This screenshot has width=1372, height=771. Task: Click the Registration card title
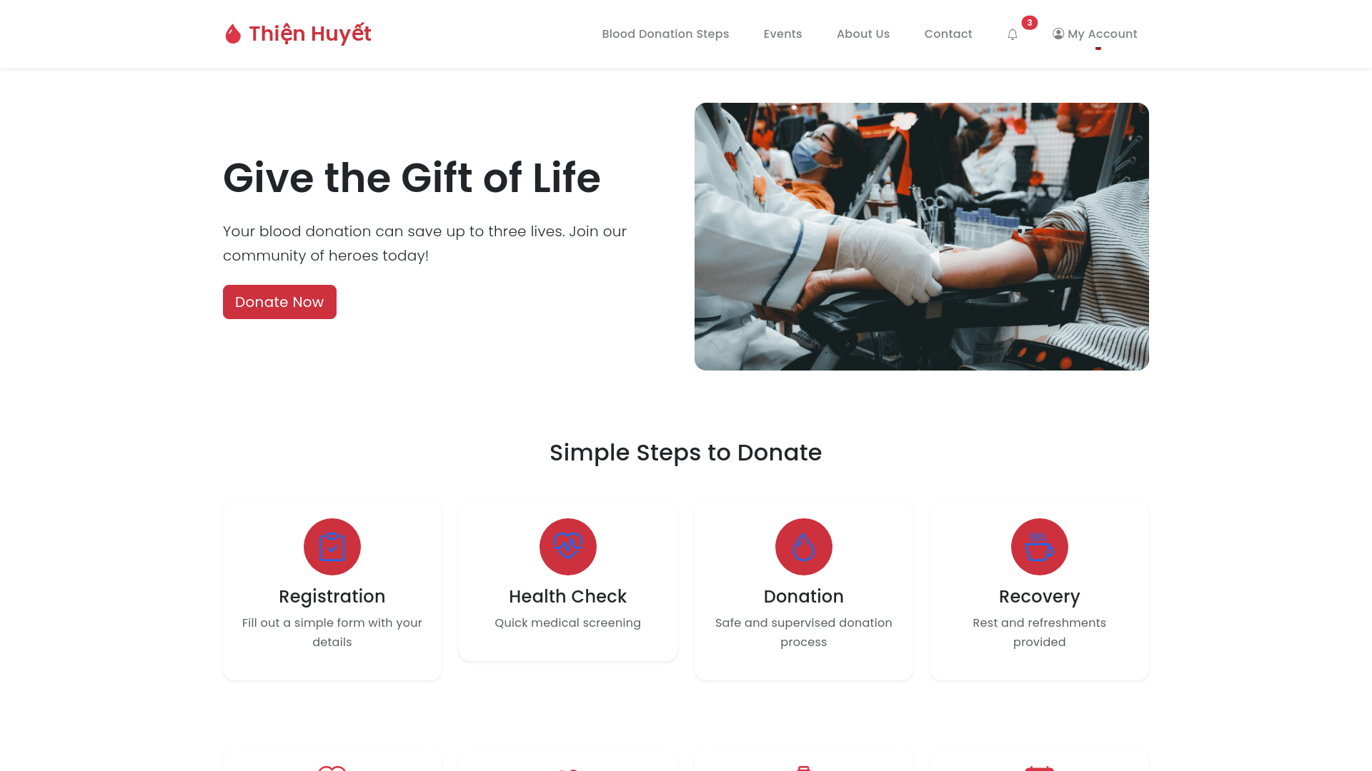tap(332, 596)
